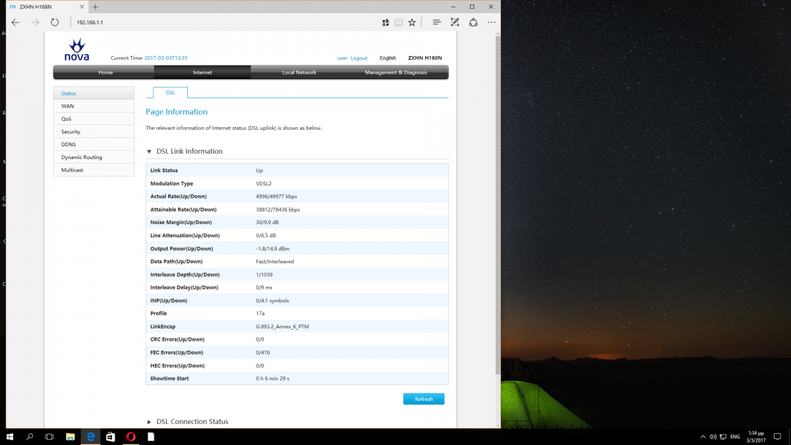This screenshot has height=445, width=791.
Task: Click the Logout link
Action: (359, 58)
